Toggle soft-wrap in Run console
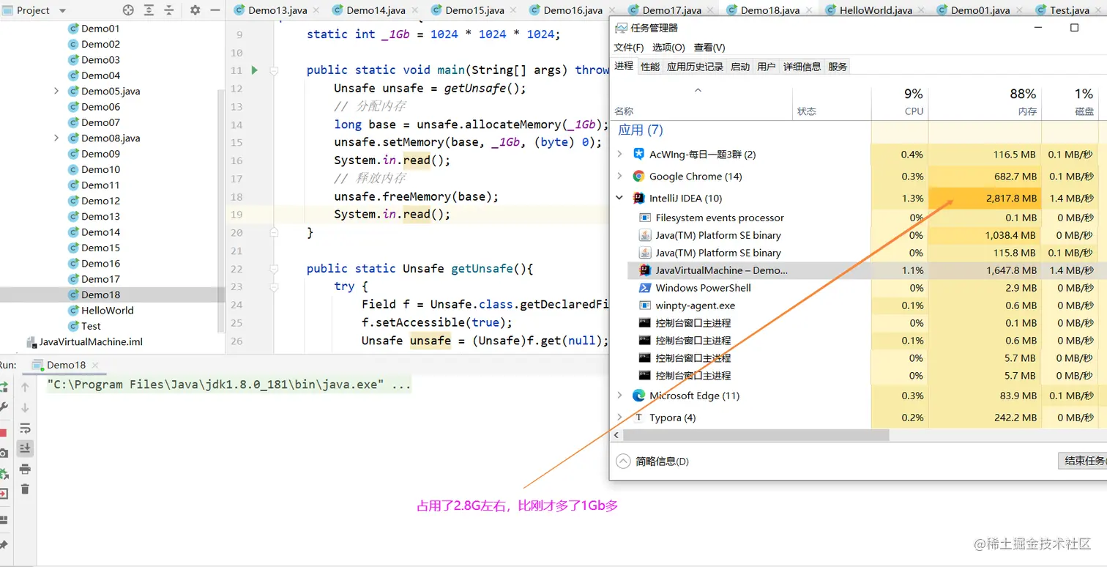 click(25, 428)
